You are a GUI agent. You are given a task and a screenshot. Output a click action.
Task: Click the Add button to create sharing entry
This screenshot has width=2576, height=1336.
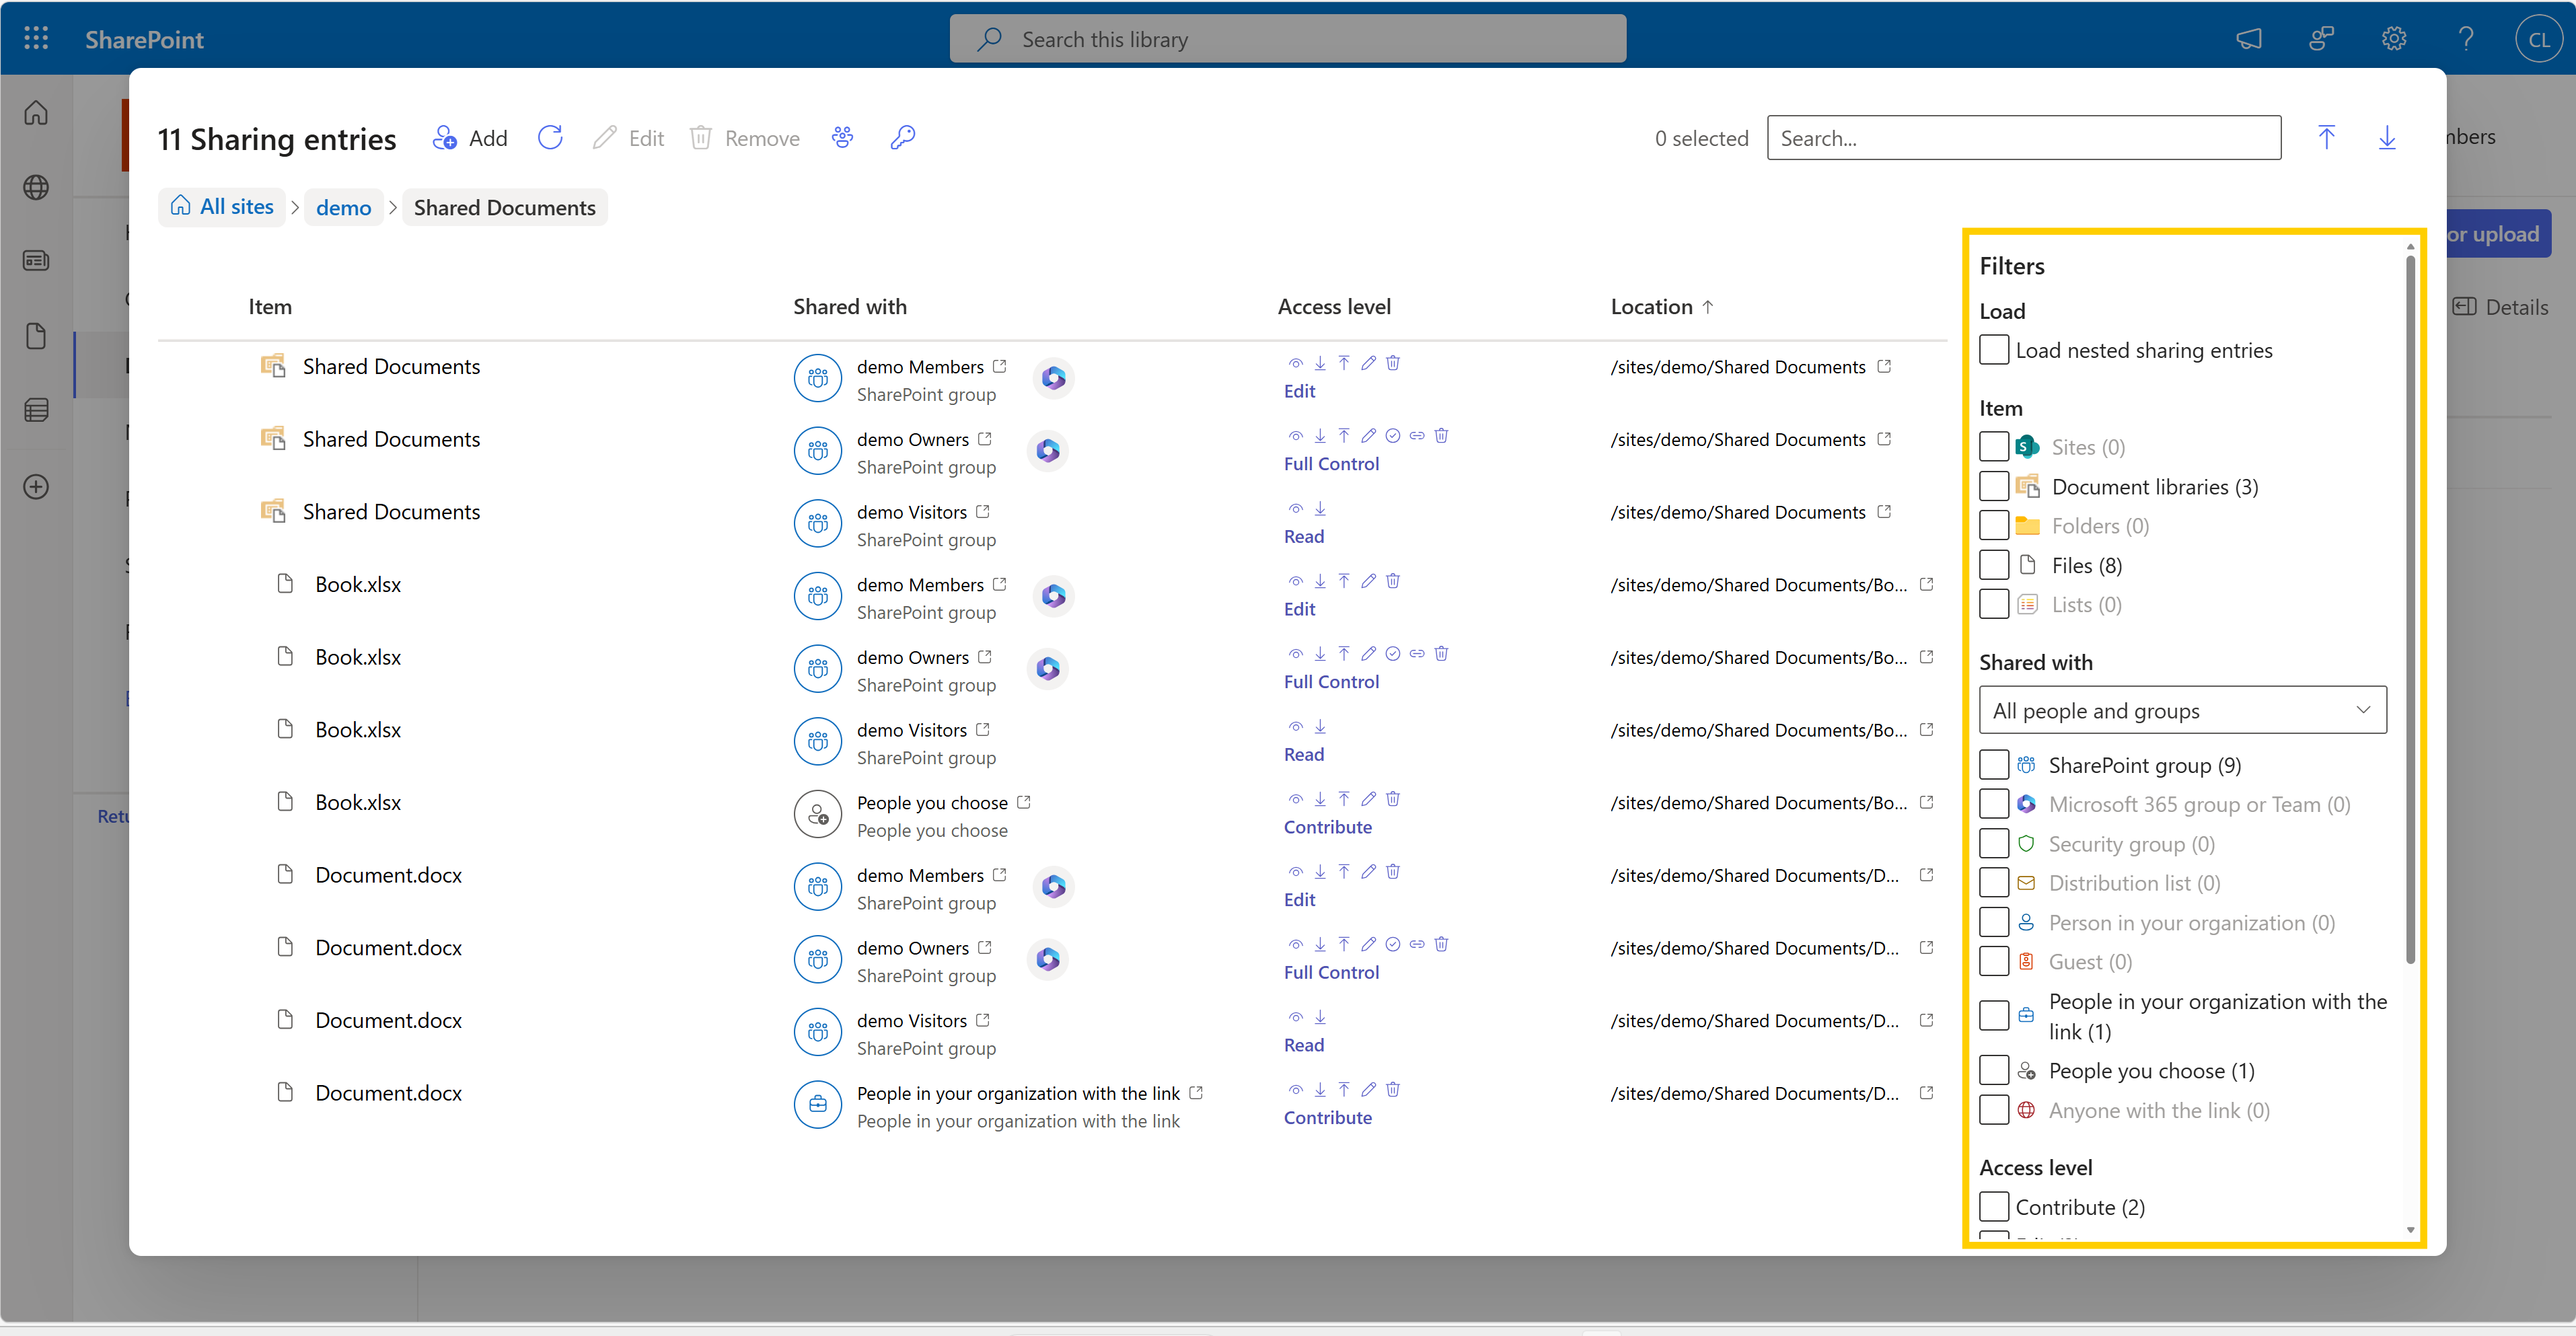pos(469,137)
